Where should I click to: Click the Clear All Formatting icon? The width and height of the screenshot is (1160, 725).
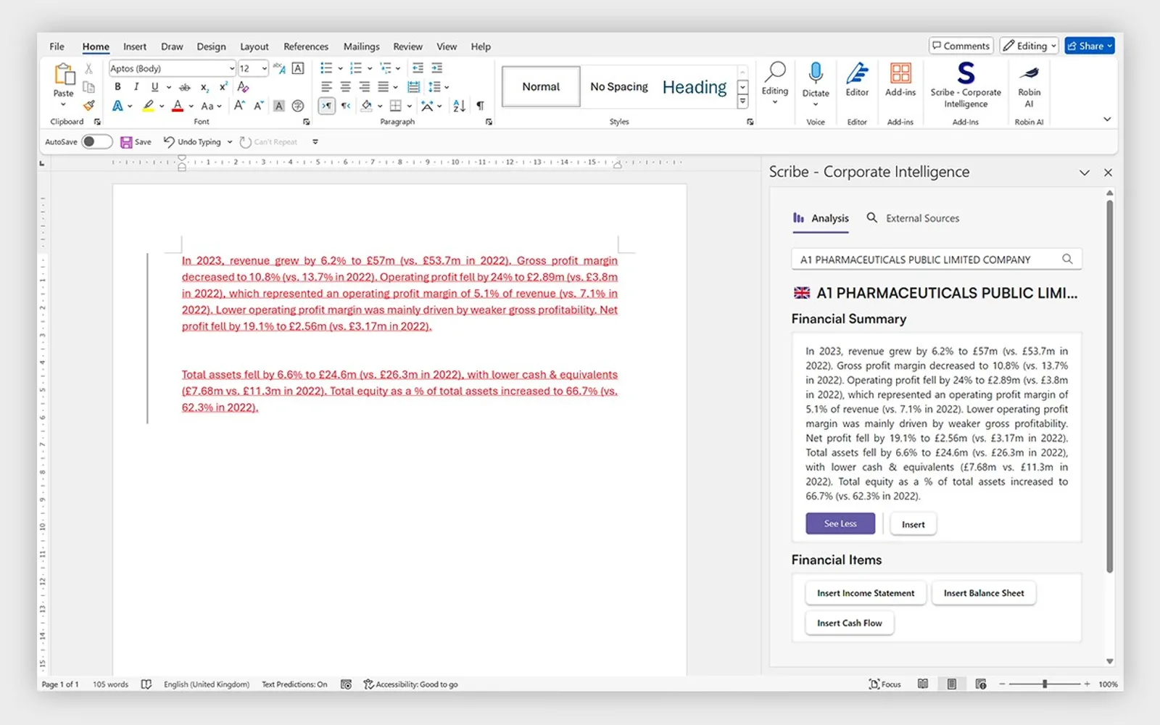(x=243, y=87)
